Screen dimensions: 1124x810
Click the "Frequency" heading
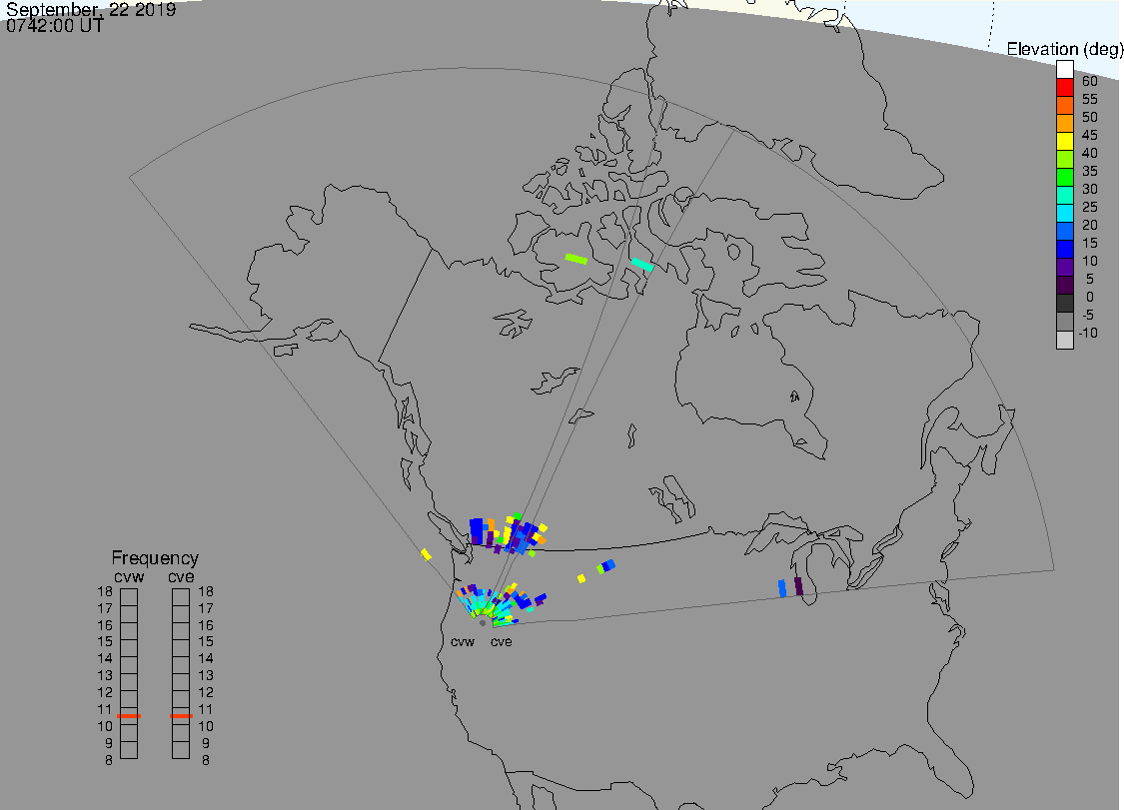(x=155, y=557)
